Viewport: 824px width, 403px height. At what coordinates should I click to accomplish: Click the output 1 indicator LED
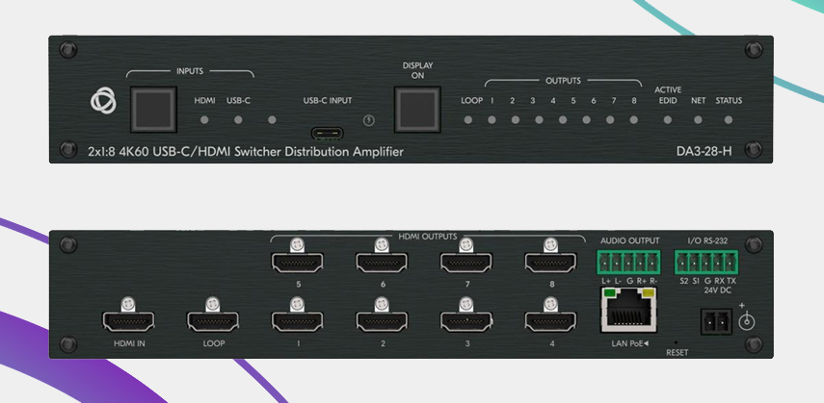click(492, 119)
